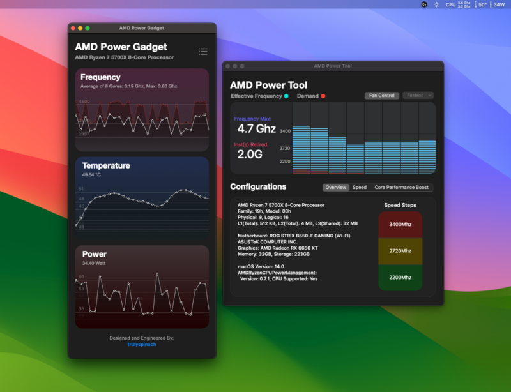The image size is (511, 392).
Task: Open the hamburger menu in AMD Power Gadget
Action: click(x=203, y=51)
